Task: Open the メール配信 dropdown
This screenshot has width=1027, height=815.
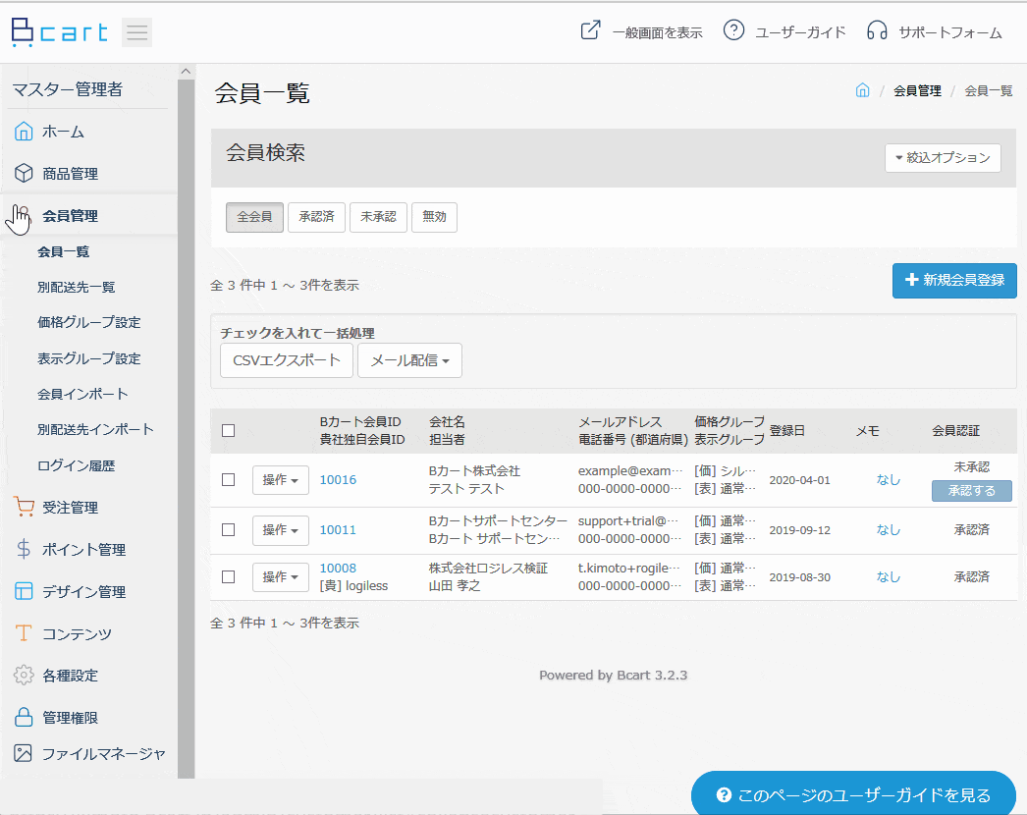Action: coord(409,360)
